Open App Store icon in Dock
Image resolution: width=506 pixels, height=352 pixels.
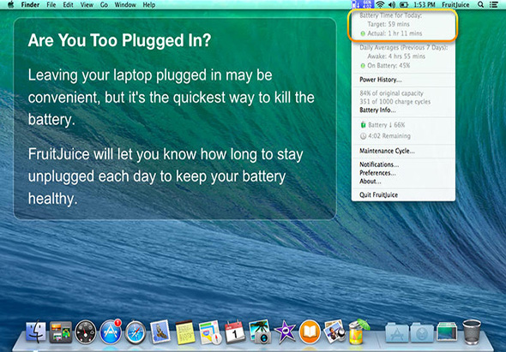pos(111,332)
